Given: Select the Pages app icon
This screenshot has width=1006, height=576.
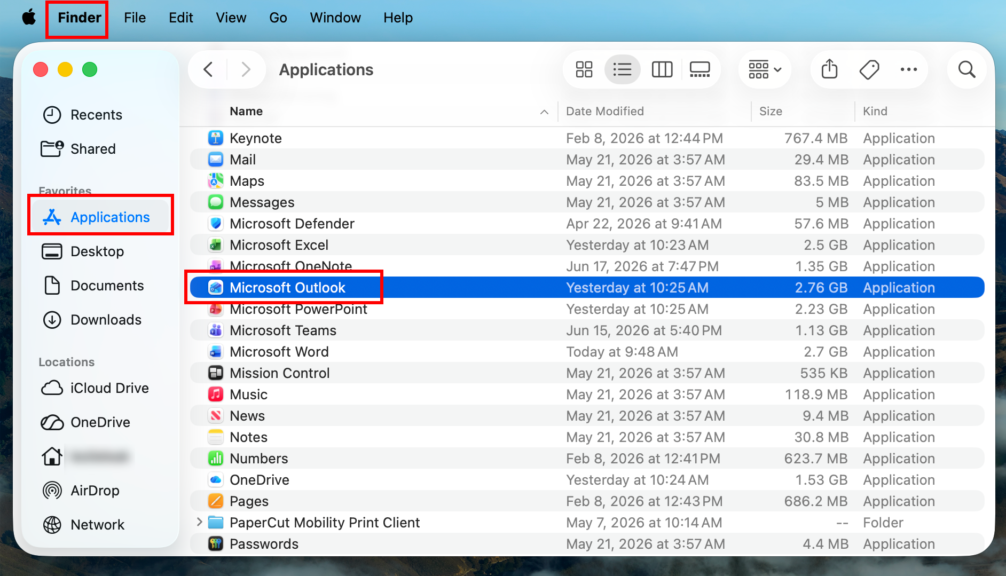Looking at the screenshot, I should tap(215, 501).
